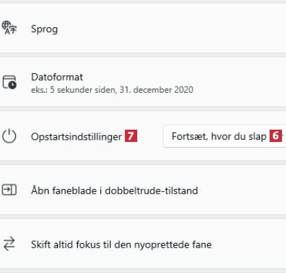Screen dimensions: 286x273
Task: Click 'Åbn faneblade i dobbeltrude-tilstand' label
Action: pos(115,190)
